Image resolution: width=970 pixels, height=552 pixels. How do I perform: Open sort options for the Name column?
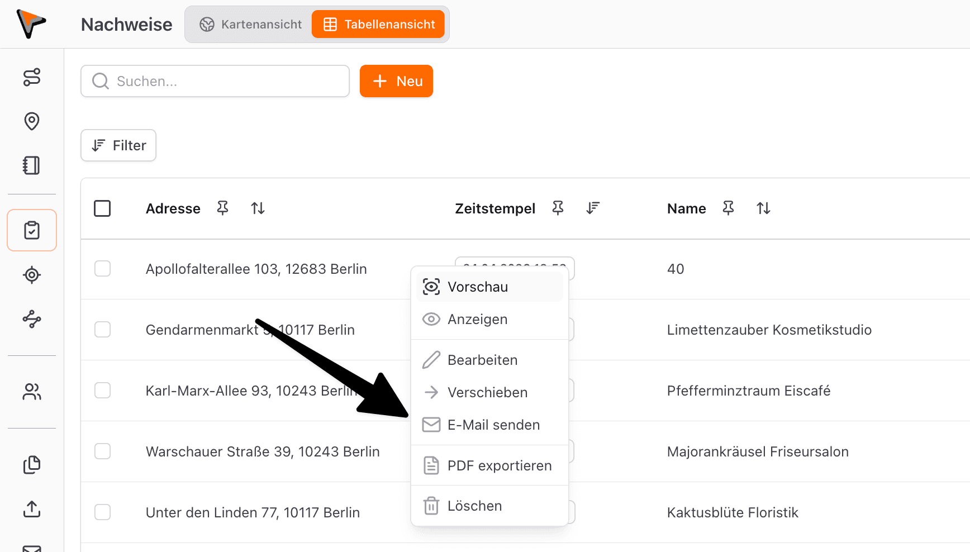763,208
